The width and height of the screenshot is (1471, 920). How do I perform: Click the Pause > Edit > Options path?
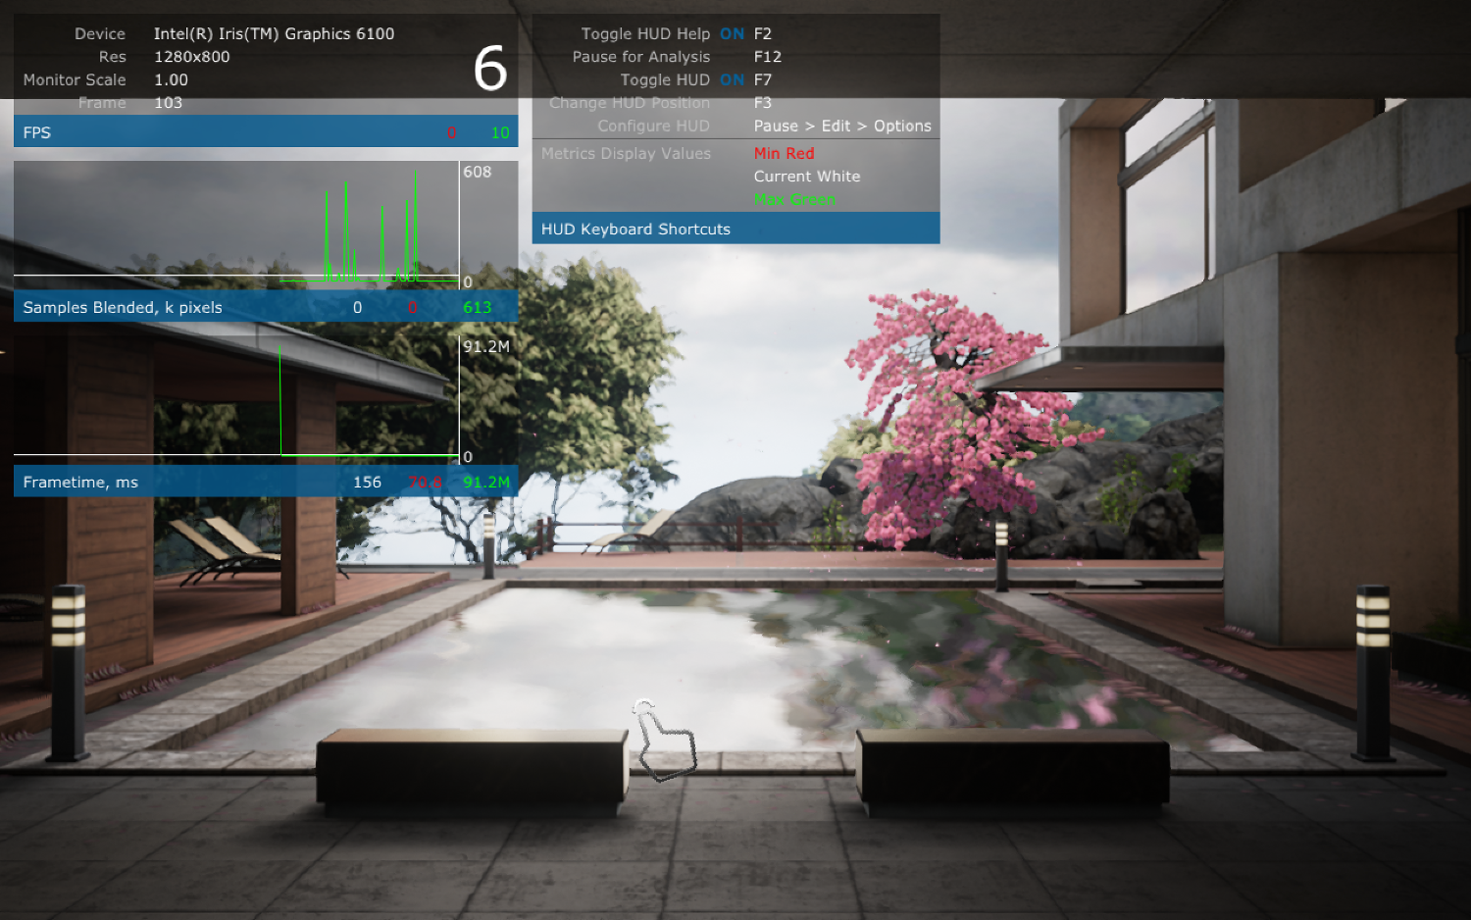[842, 126]
